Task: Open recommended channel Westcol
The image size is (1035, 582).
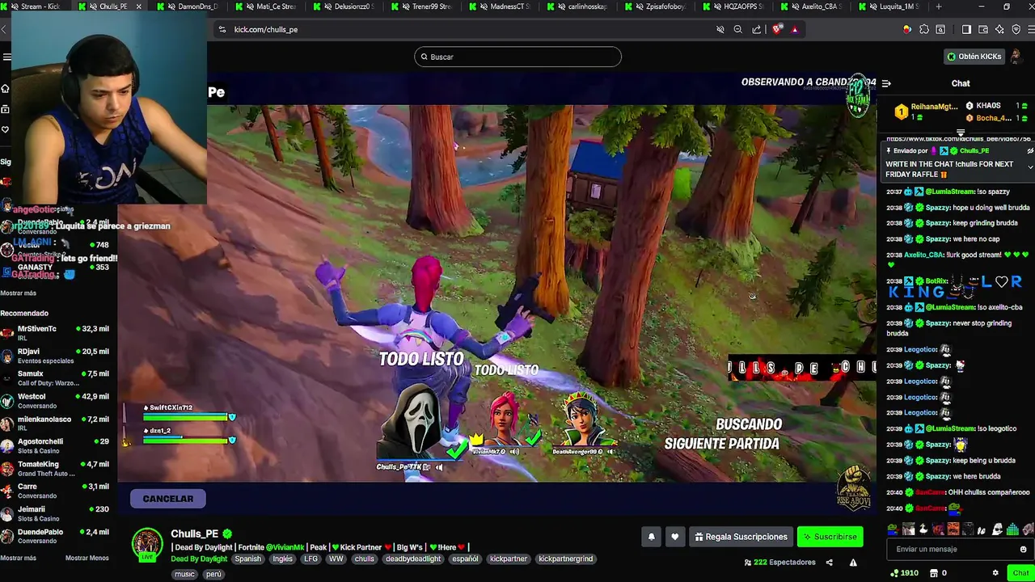Action: pyautogui.click(x=57, y=400)
